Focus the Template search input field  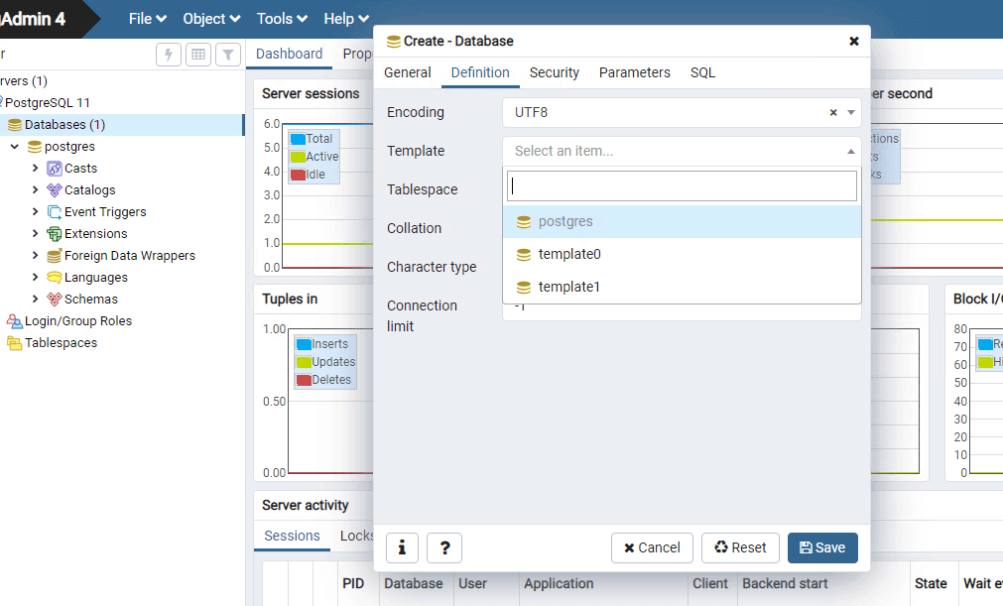click(682, 185)
